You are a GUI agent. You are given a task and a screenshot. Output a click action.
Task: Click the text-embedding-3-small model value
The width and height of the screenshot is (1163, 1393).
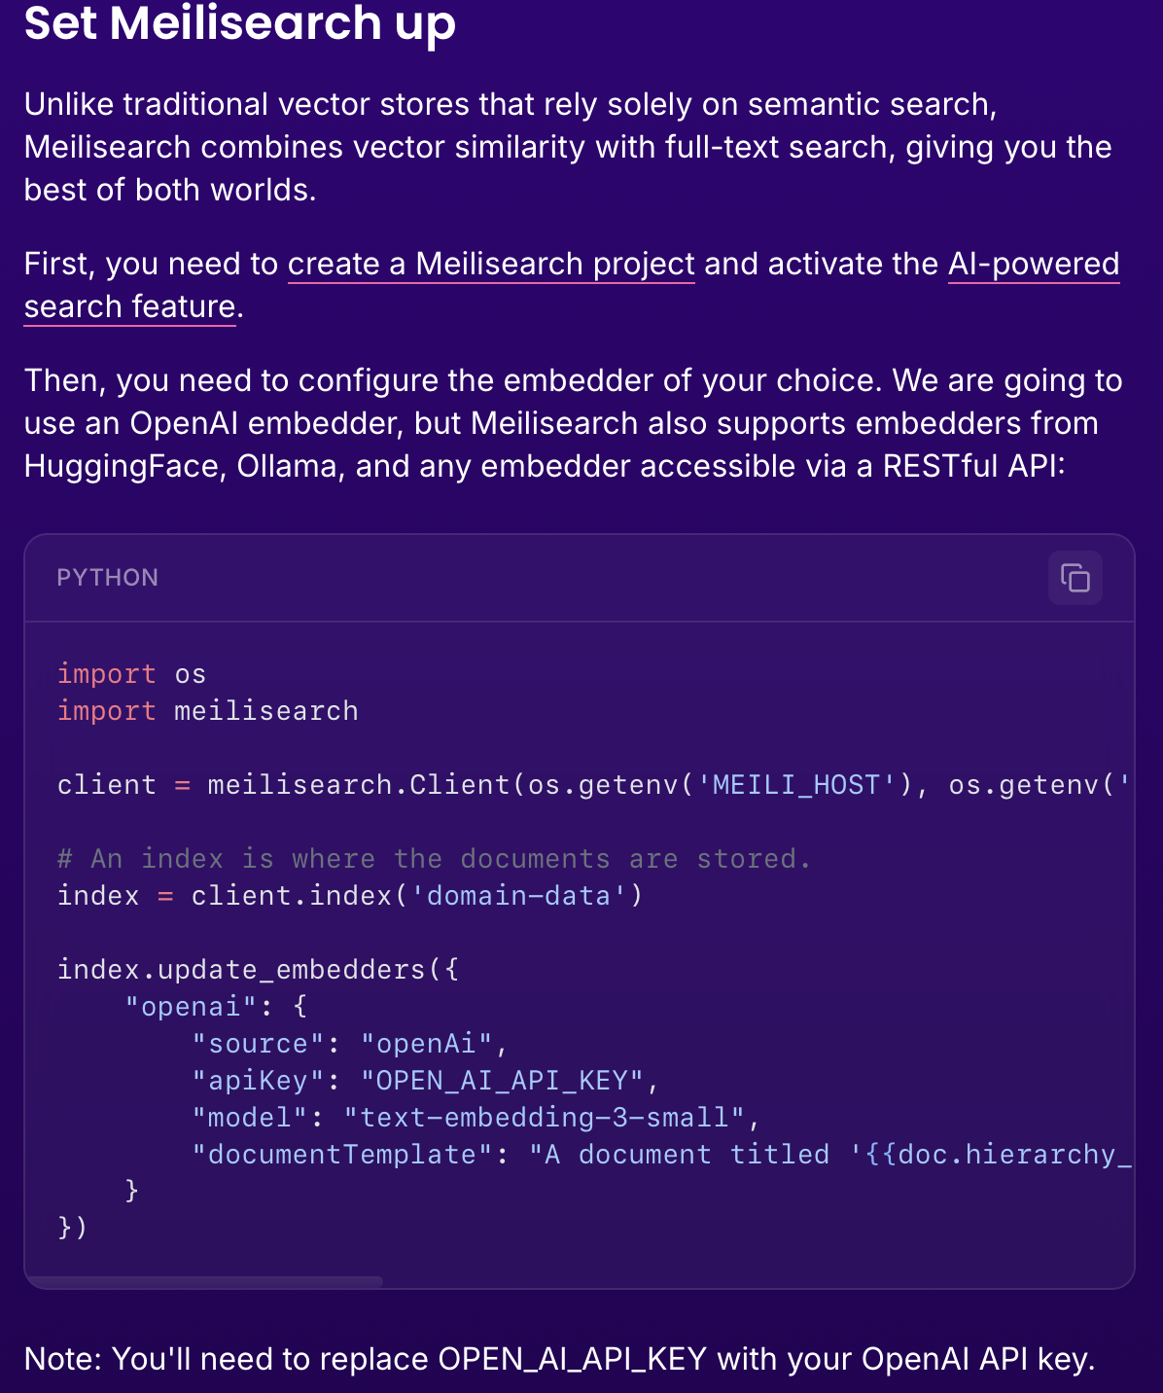545,1118
